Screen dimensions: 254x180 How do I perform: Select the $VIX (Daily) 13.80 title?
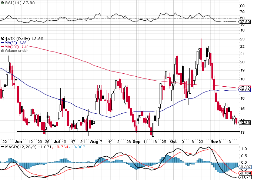(24, 39)
